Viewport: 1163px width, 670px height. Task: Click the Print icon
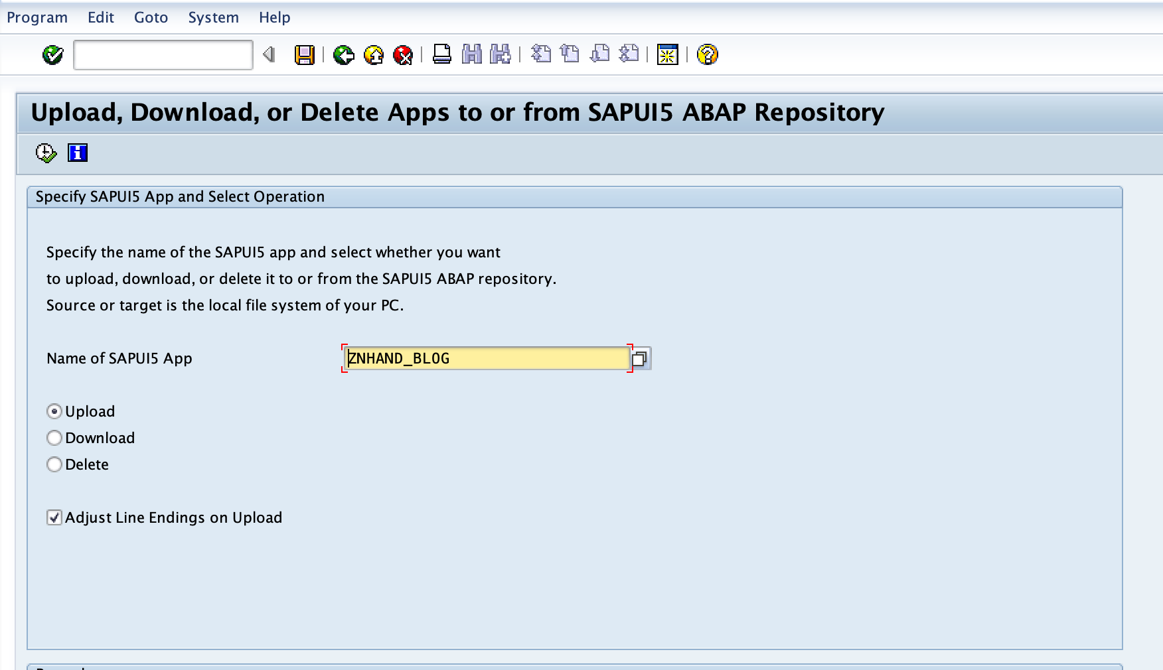pos(441,54)
